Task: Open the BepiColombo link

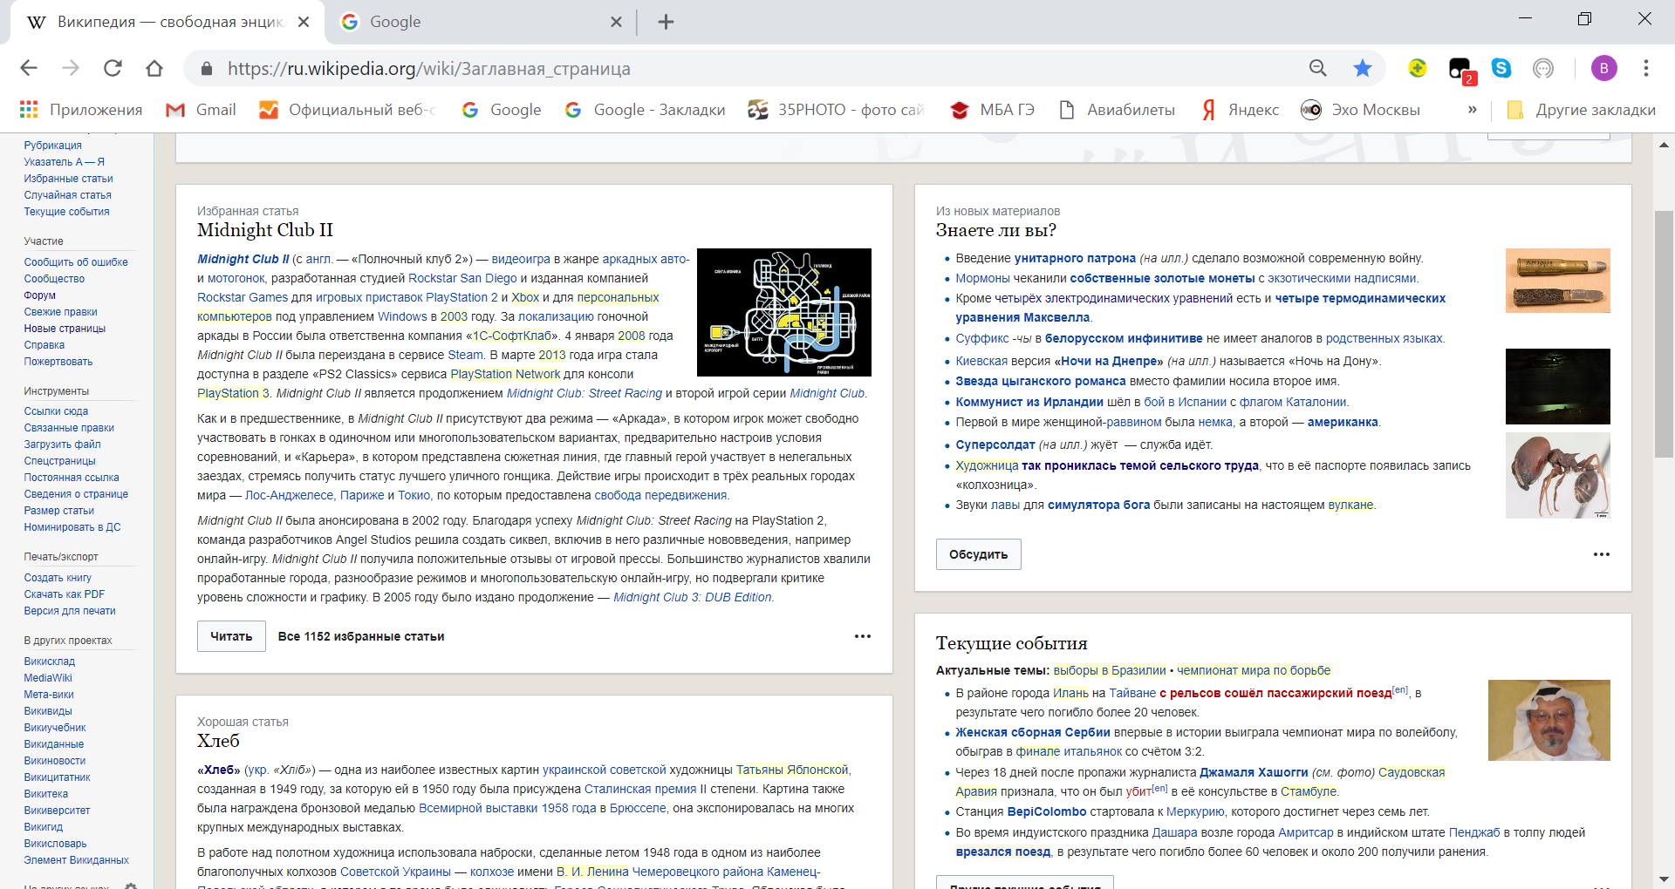Action: (x=1047, y=811)
